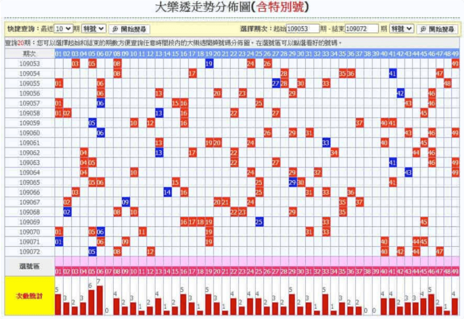Select the red 37 ball in row 109059
Screen dimensions: 464x319
click(x=359, y=123)
